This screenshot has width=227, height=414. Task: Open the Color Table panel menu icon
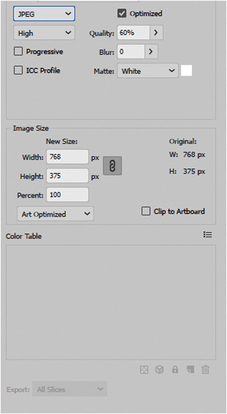click(208, 235)
